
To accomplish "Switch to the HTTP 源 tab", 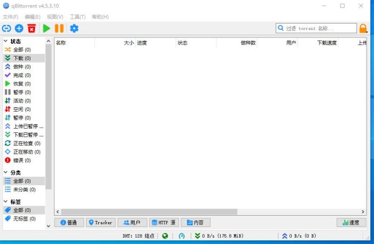I will click(164, 223).
